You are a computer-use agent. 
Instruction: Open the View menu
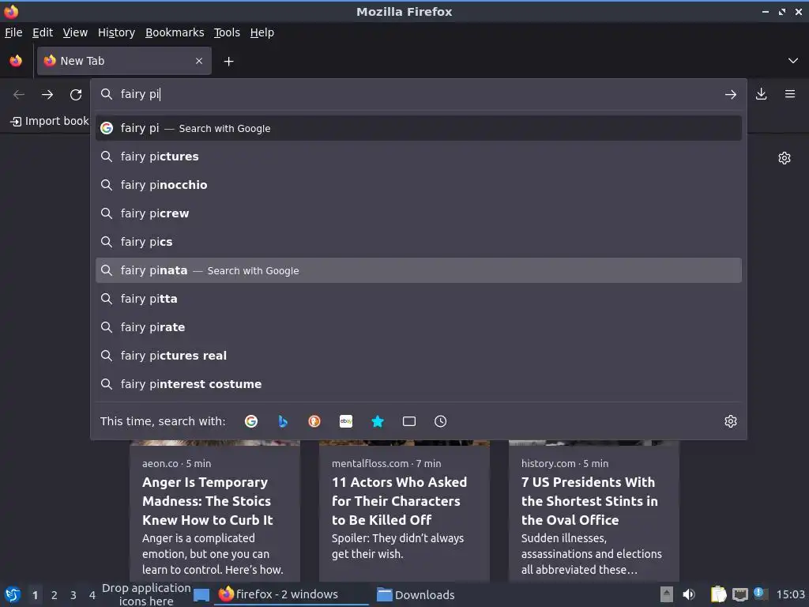pos(75,32)
